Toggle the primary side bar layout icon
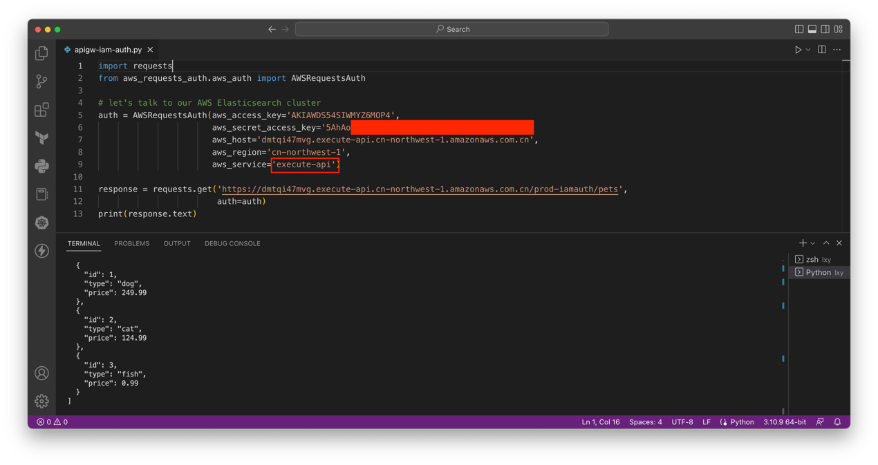 click(x=799, y=29)
